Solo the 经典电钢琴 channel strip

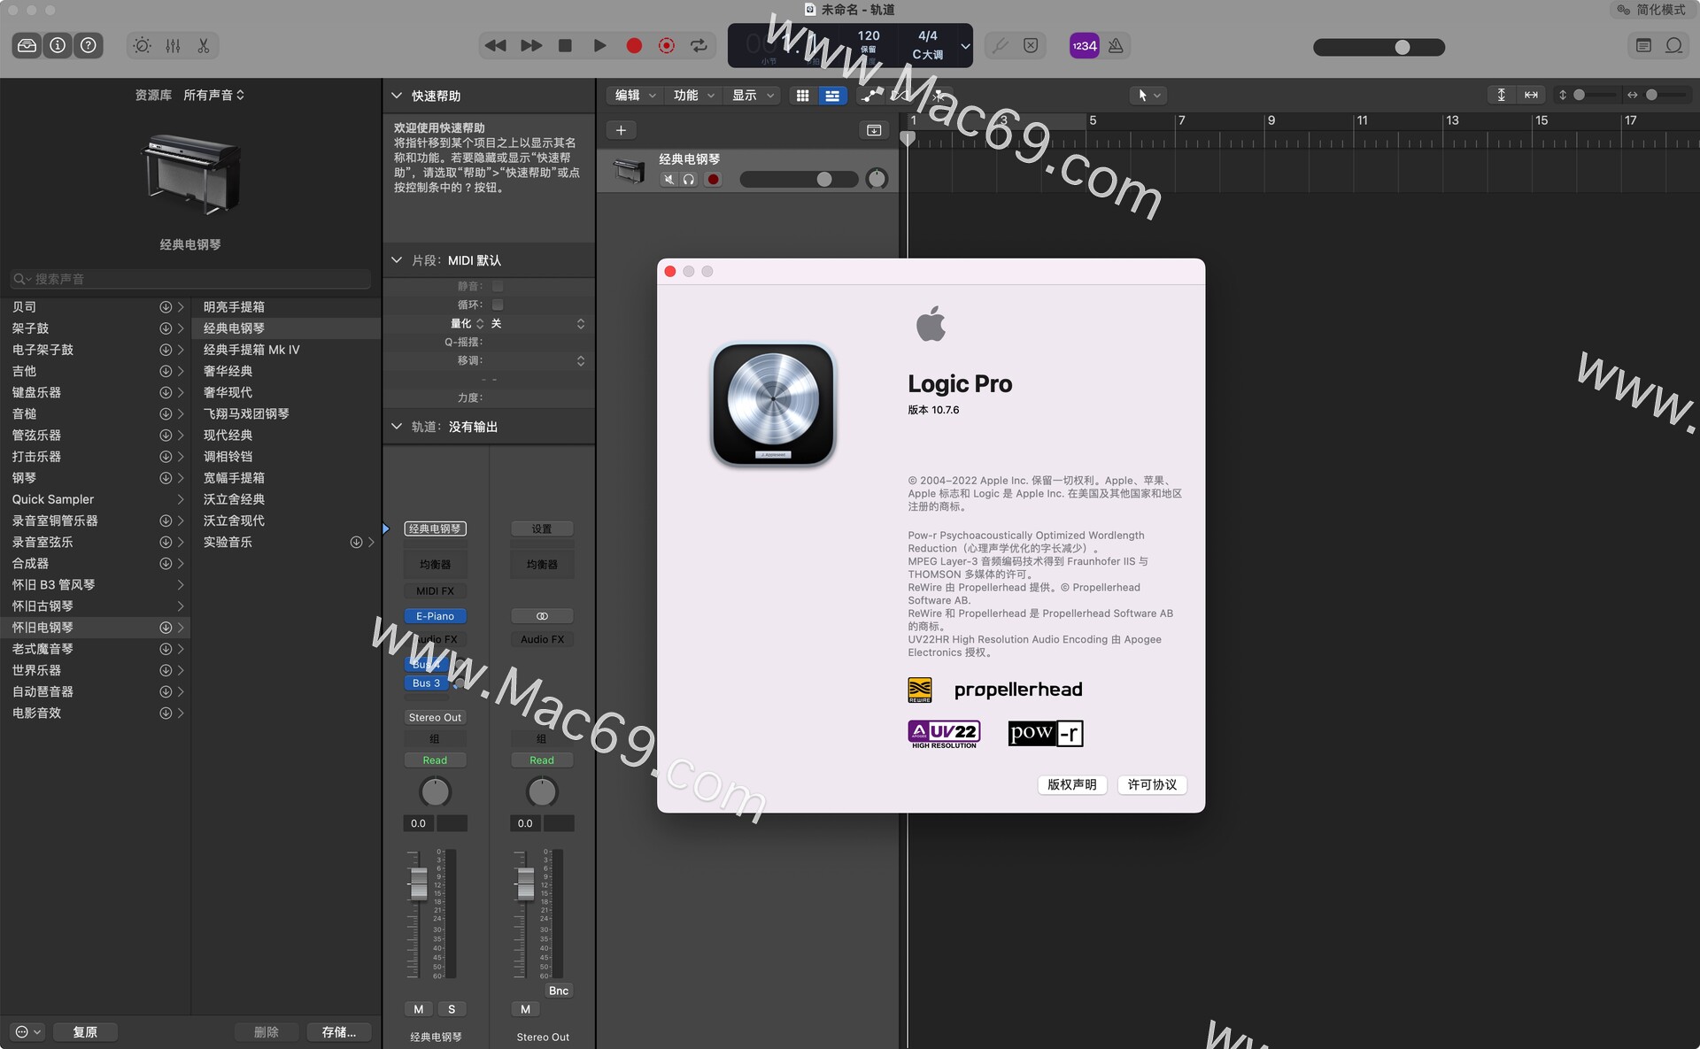tap(452, 1009)
